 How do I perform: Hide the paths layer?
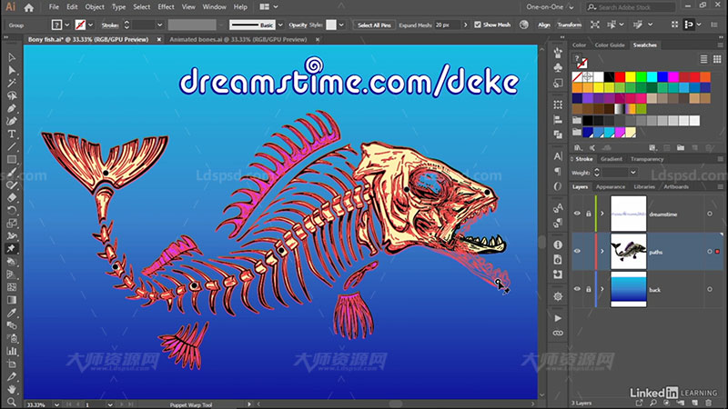(x=577, y=252)
